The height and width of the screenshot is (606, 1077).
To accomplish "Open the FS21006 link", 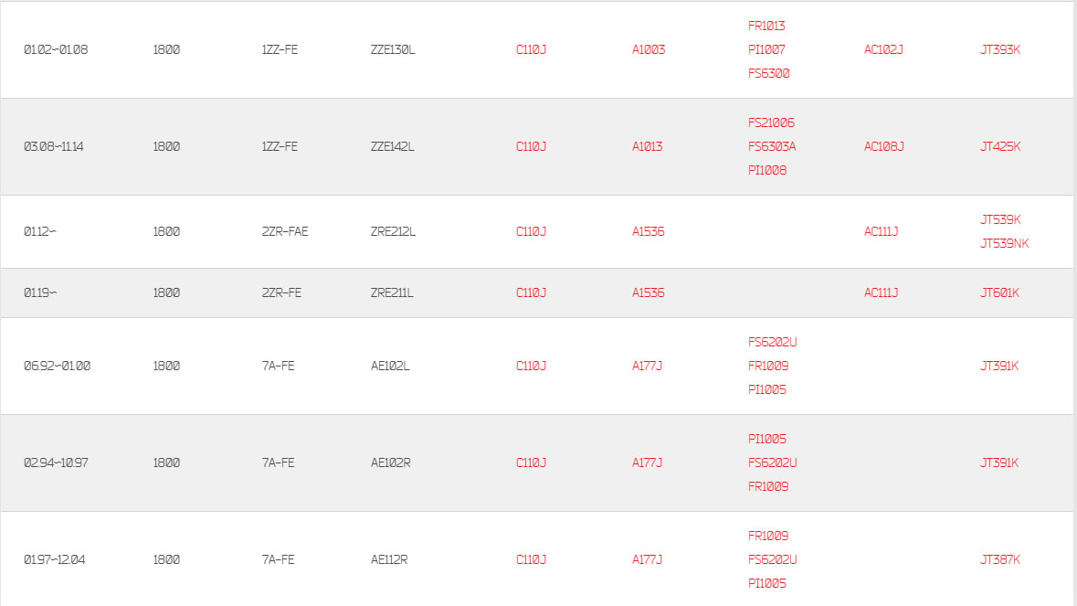I will [771, 123].
